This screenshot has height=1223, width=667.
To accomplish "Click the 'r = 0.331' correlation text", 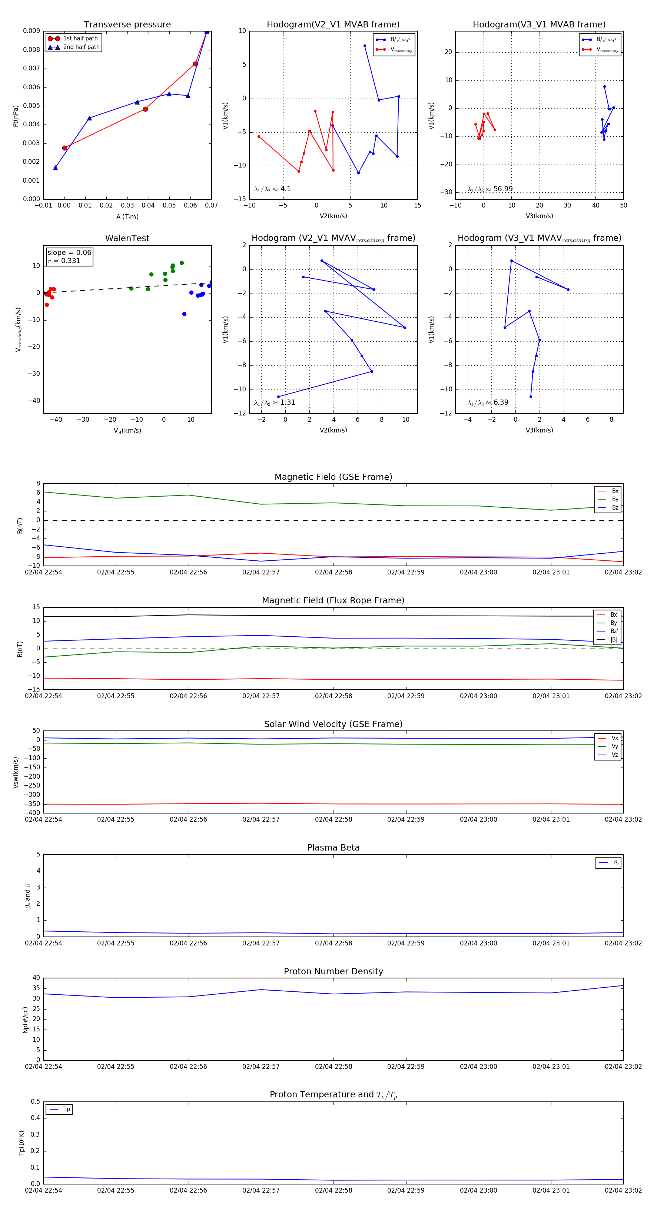I will click(64, 261).
